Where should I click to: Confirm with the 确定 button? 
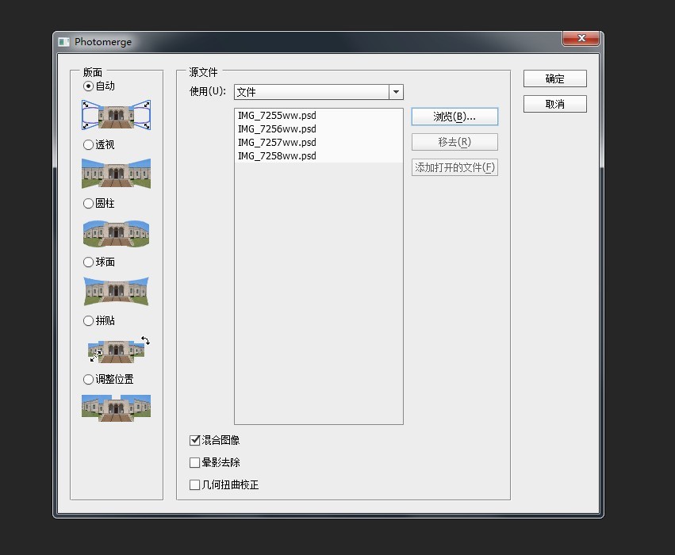(x=555, y=78)
